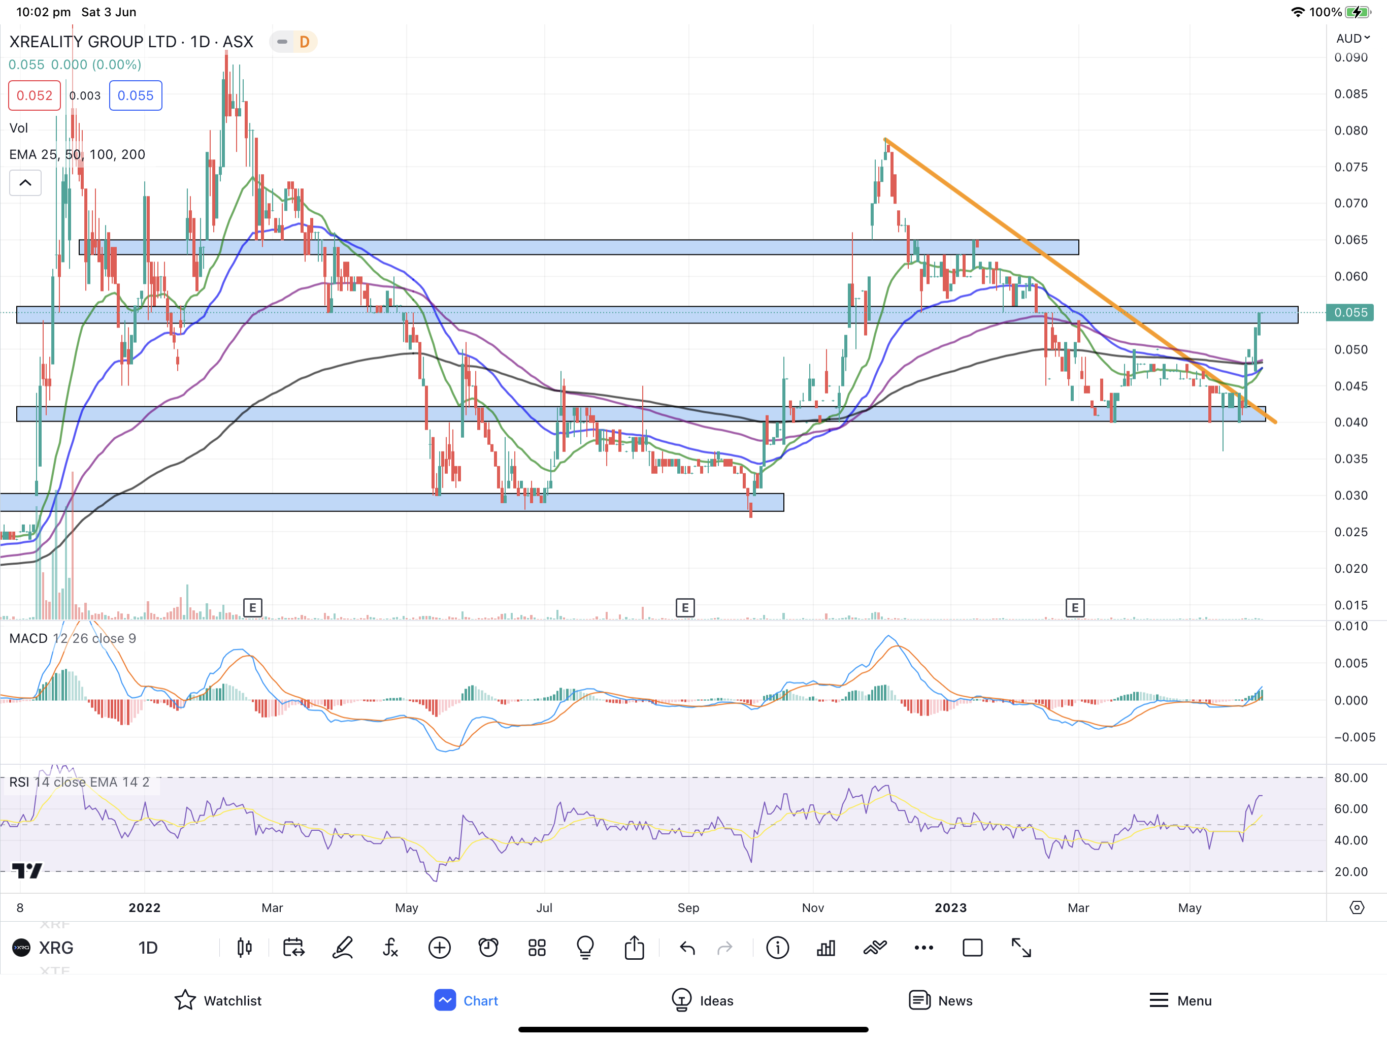The height and width of the screenshot is (1040, 1387).
Task: Switch to the Chart tab
Action: pyautogui.click(x=466, y=1000)
